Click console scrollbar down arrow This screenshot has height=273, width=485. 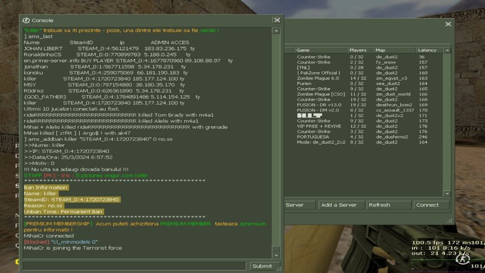point(276,256)
